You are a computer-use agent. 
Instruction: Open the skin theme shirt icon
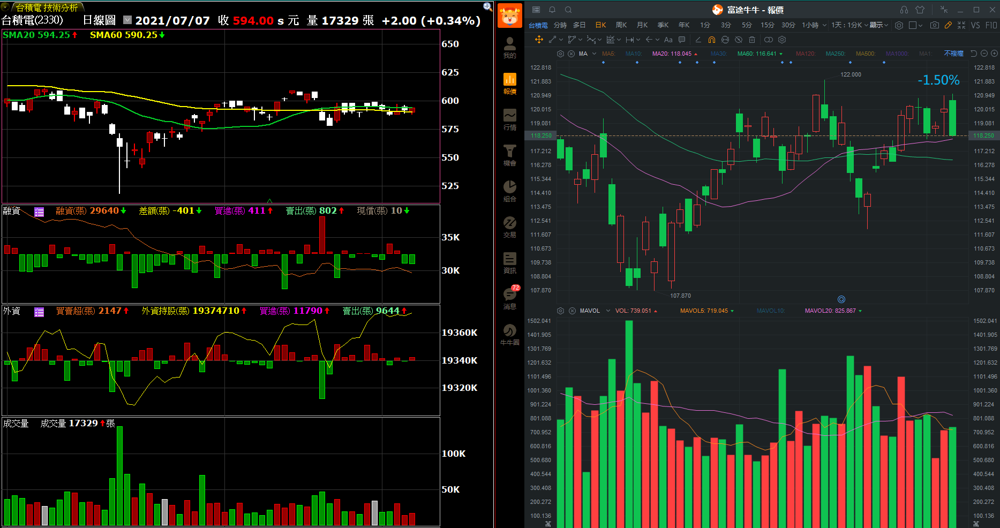(920, 10)
